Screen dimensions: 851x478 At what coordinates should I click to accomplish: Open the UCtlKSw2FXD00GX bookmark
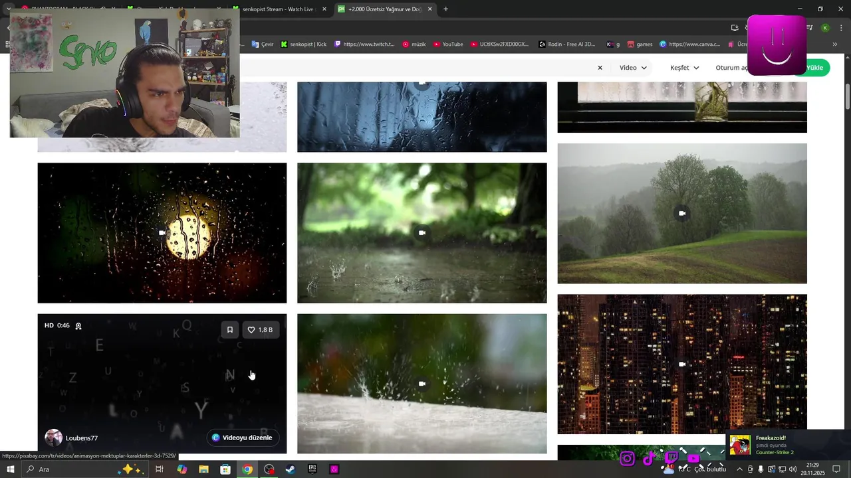point(500,44)
